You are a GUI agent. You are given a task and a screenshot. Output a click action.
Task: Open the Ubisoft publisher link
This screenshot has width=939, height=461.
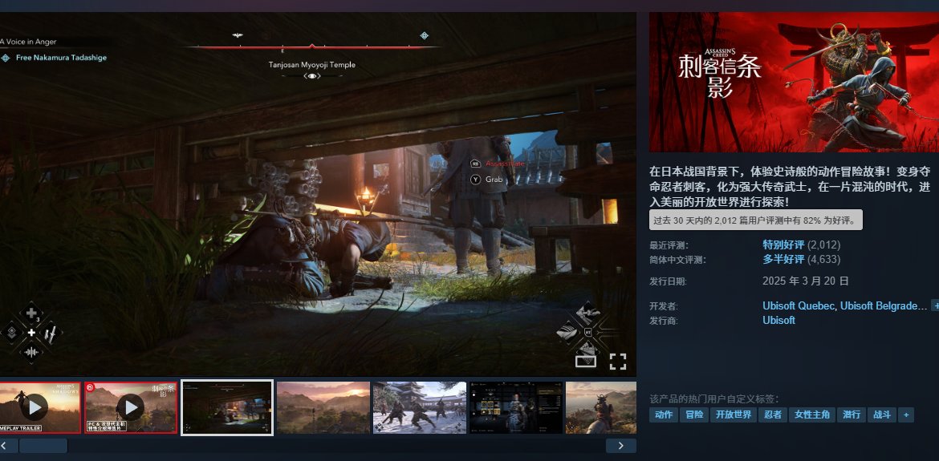[x=778, y=320]
